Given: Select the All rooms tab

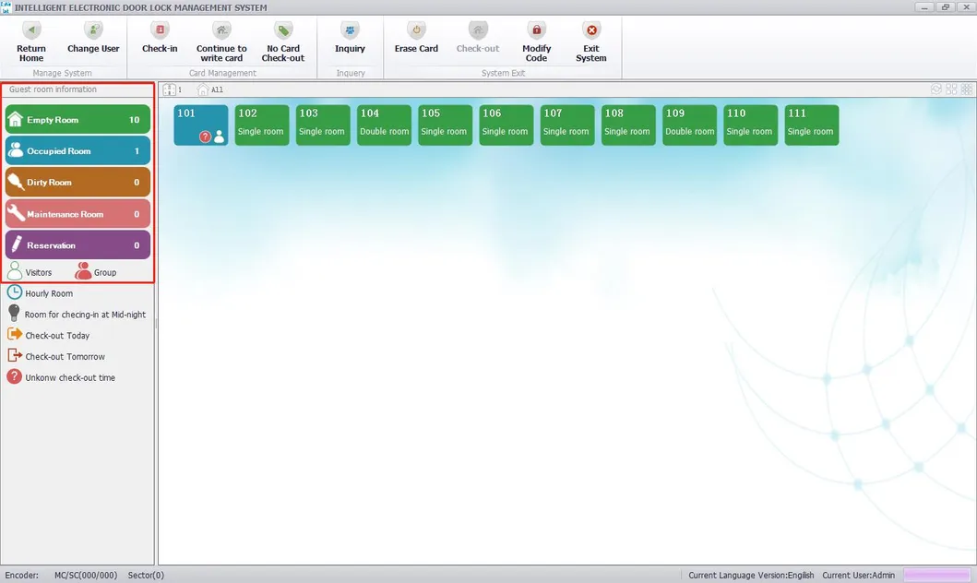Looking at the screenshot, I should click(x=210, y=89).
